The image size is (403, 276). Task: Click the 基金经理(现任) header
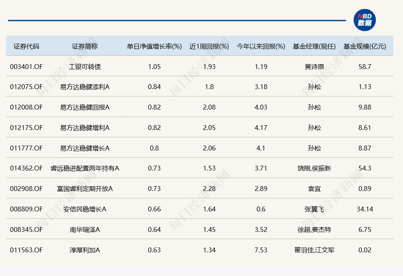tap(314, 46)
